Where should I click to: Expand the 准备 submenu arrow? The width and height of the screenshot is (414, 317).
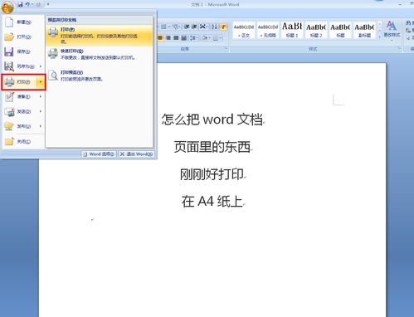[41, 96]
